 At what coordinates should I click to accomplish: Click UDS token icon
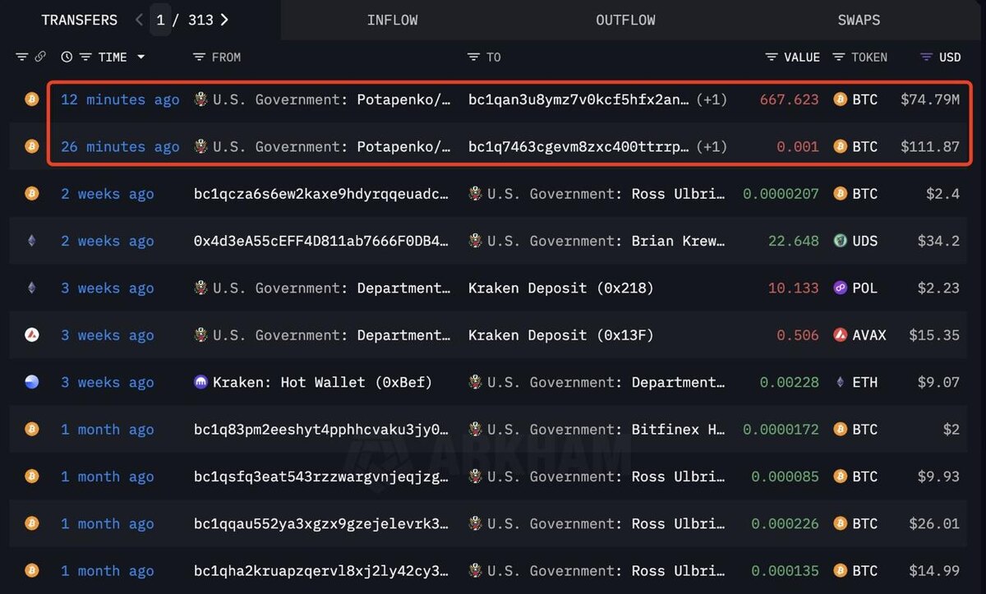click(840, 241)
